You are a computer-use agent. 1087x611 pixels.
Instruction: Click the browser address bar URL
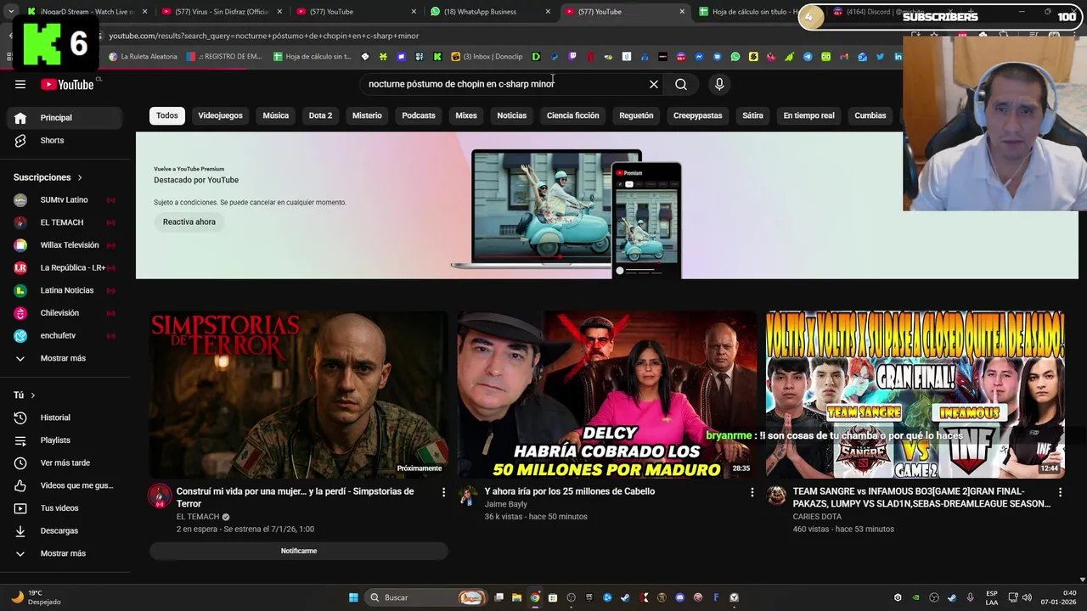[x=264, y=36]
